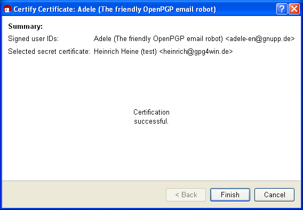Click the Cancel button
The height and width of the screenshot is (210, 303).
(x=274, y=195)
